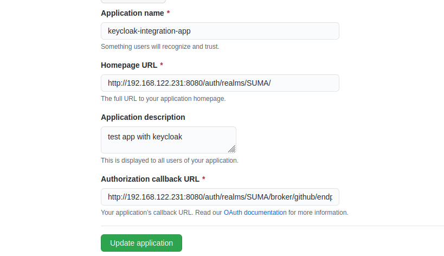Viewport: 444px width, 256px height.
Task: Click the "Authorization callback URL" label
Action: [x=150, y=179]
